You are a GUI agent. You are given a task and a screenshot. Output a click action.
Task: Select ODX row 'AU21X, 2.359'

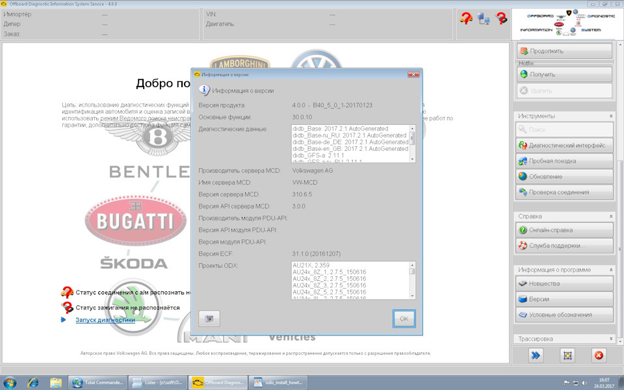[311, 265]
